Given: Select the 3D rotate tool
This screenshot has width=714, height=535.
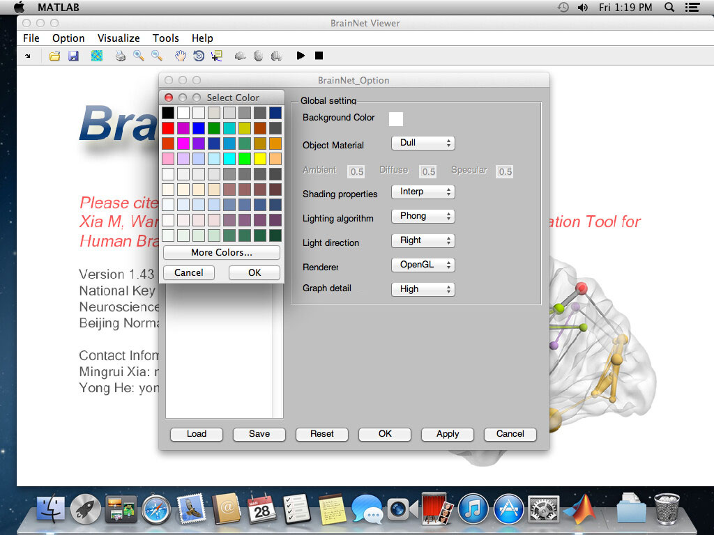Looking at the screenshot, I should coord(199,56).
